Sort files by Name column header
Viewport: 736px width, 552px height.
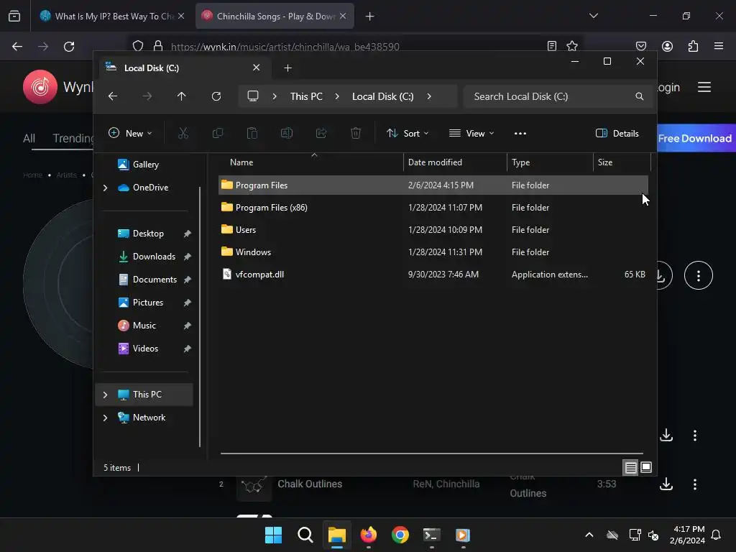pos(310,162)
